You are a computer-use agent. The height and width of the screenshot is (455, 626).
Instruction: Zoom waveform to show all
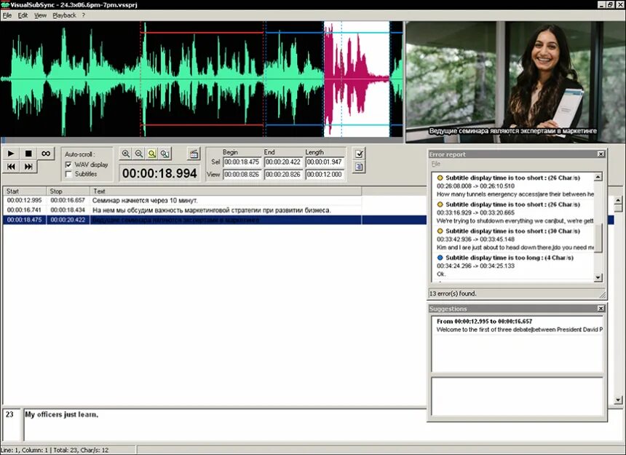[x=165, y=154]
